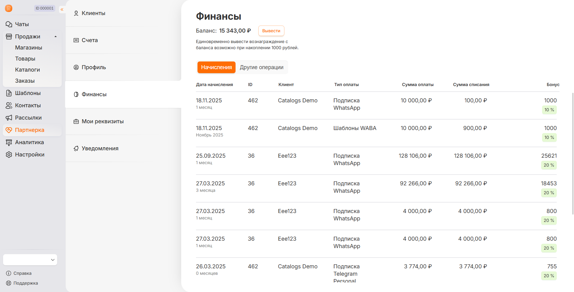Viewport: 574px width, 292px height.
Task: Click the Чаты chat bubble icon
Action: click(9, 24)
